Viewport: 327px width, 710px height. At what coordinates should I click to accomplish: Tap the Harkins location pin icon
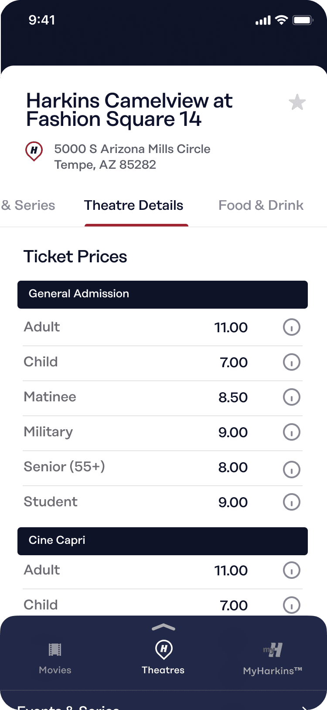(34, 151)
